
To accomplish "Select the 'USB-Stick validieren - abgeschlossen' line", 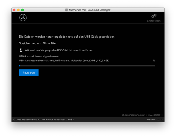I will point(39,56).
